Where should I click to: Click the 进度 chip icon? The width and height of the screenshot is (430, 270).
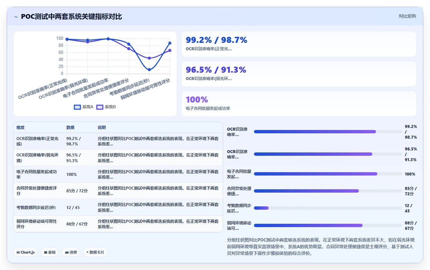point(67,252)
